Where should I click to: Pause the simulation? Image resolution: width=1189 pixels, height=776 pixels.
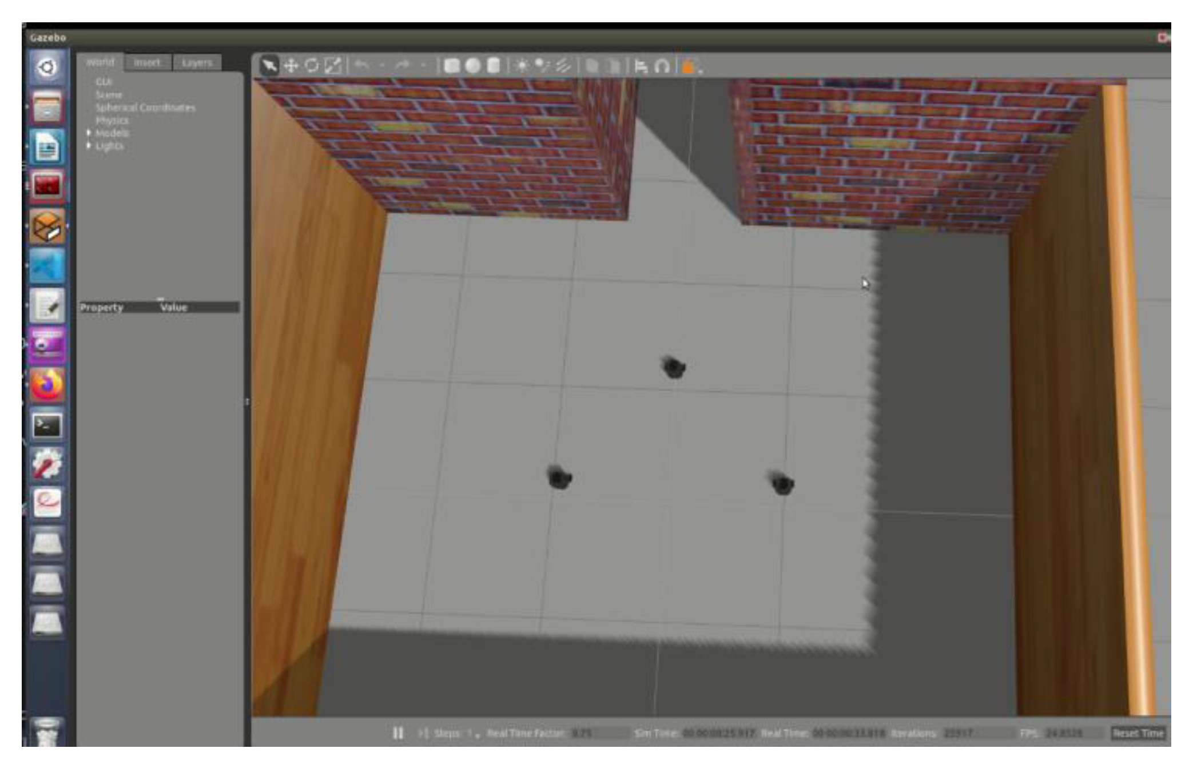[x=398, y=733]
